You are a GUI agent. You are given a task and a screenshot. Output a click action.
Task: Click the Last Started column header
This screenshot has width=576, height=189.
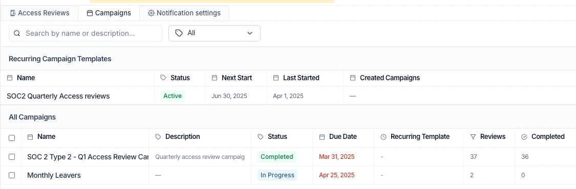301,78
